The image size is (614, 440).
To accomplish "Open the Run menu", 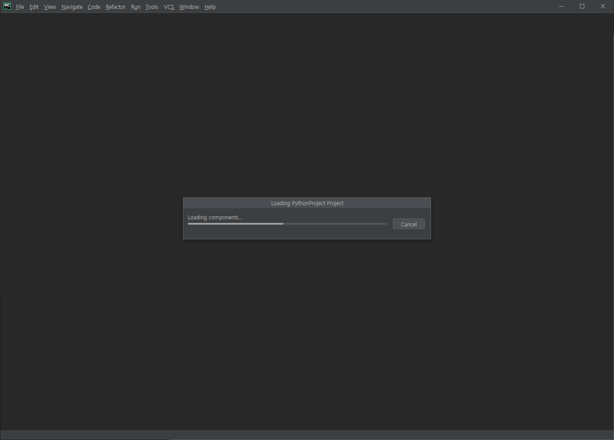I will (136, 7).
